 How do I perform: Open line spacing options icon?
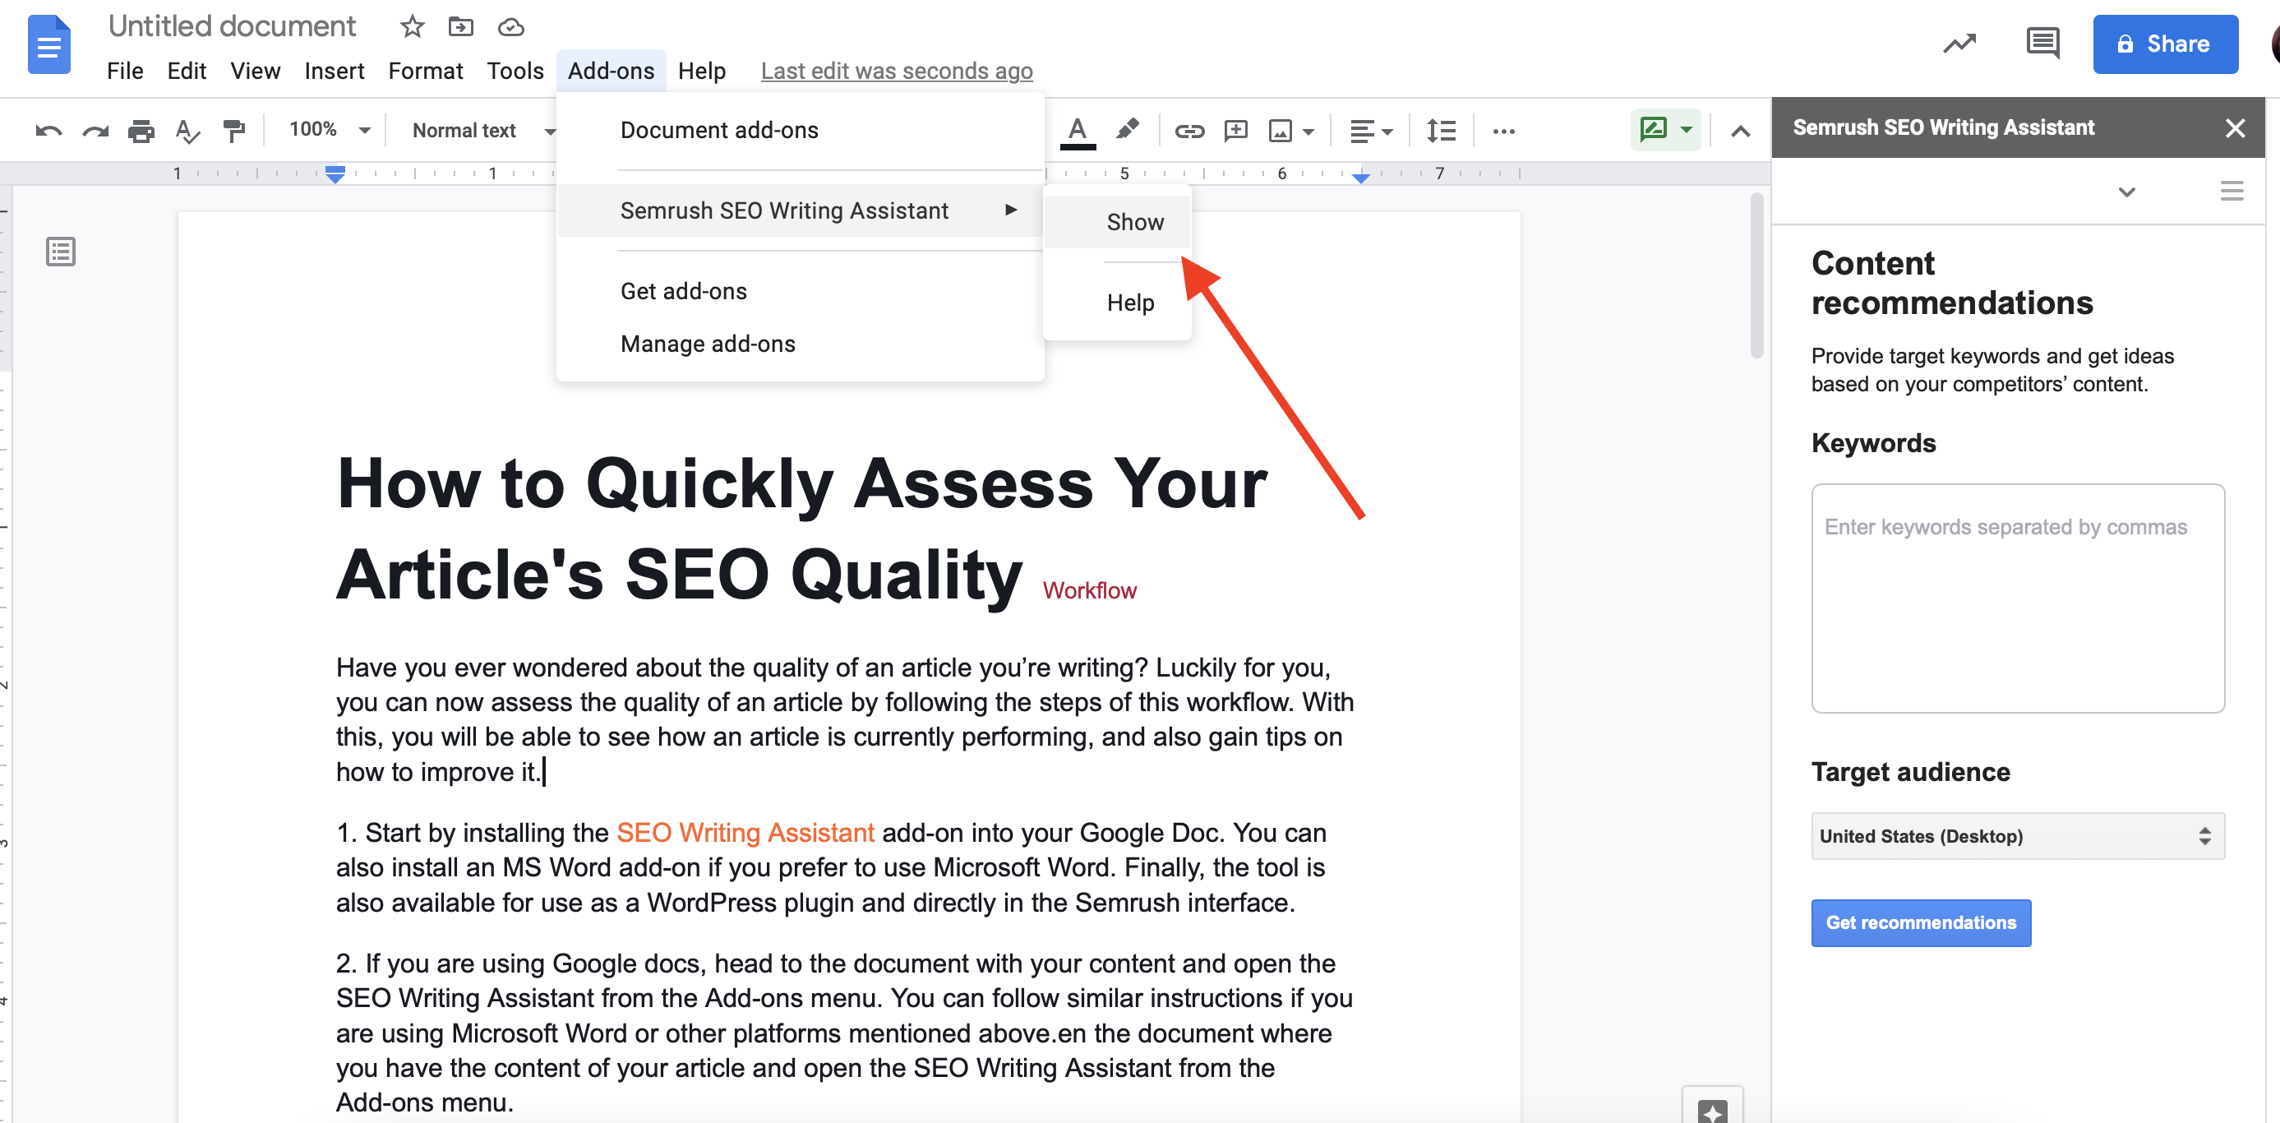tap(1442, 131)
